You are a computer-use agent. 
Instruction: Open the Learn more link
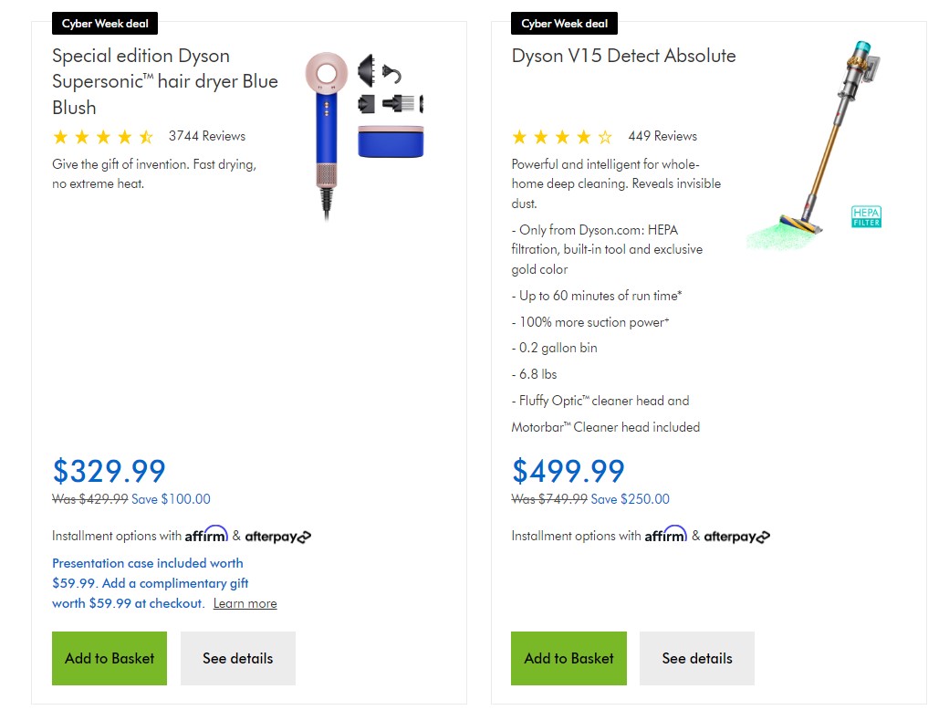click(245, 603)
